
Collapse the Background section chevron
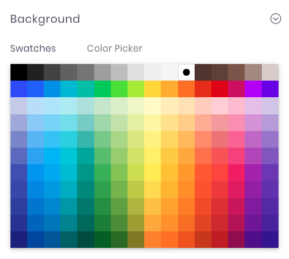point(275,19)
